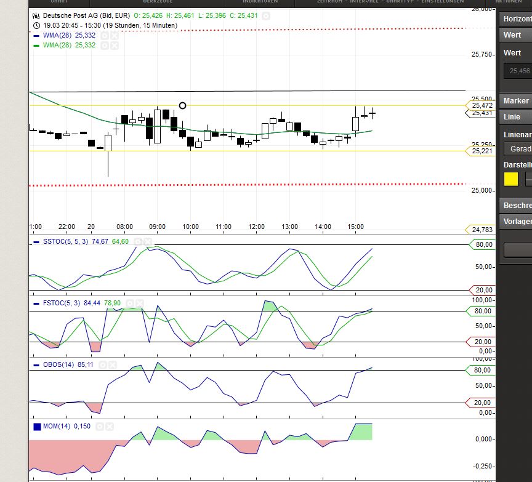Viewport: 532px width, 482px height.
Task: Click the 25,472 yellow price label
Action: 481,105
